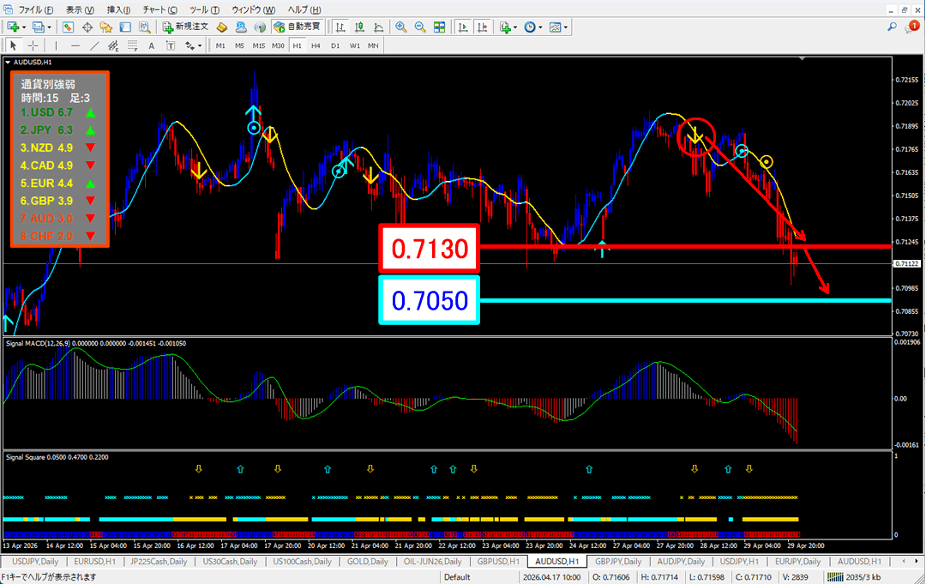This screenshot has width=926, height=584.
Task: Select the H4 timeframe button
Action: coord(316,45)
